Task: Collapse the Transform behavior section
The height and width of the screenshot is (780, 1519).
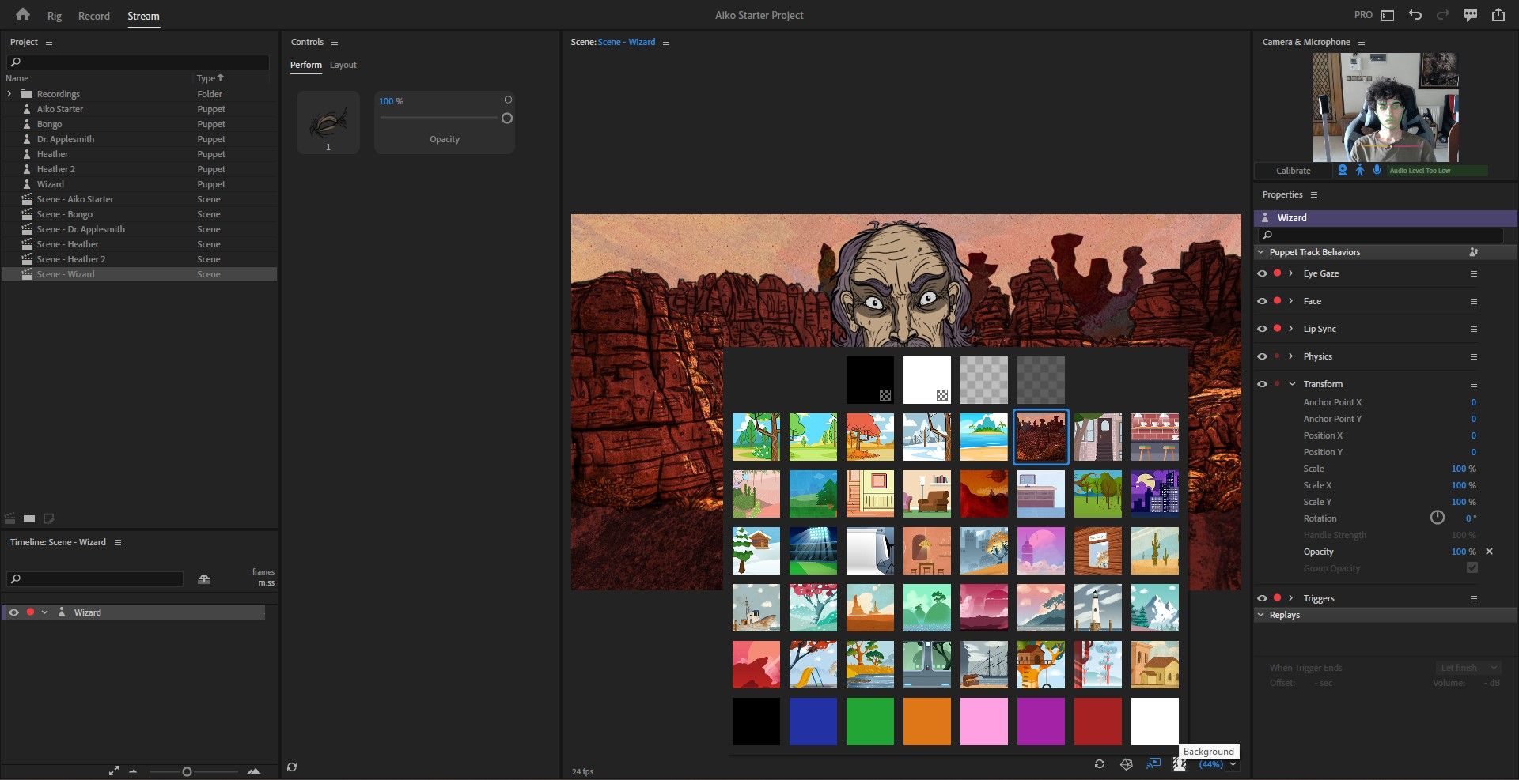Action: click(x=1292, y=383)
